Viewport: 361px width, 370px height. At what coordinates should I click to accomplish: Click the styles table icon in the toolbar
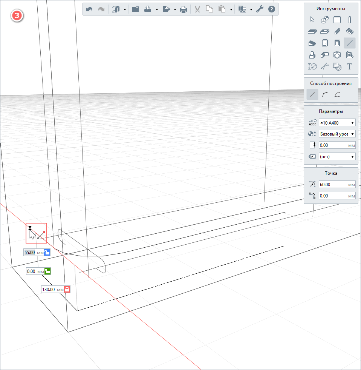tap(242, 9)
